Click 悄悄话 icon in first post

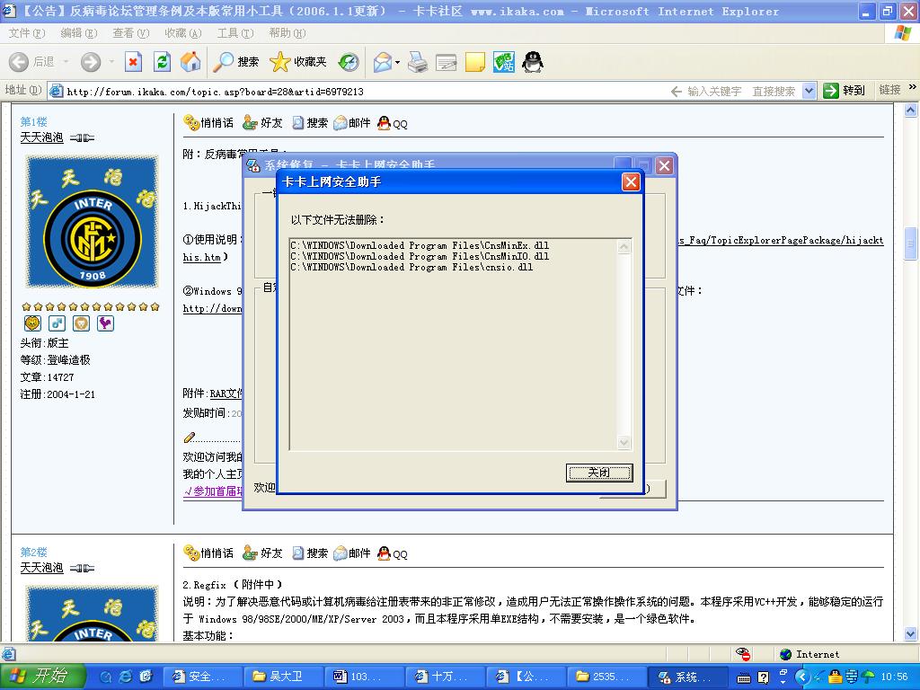[208, 122]
